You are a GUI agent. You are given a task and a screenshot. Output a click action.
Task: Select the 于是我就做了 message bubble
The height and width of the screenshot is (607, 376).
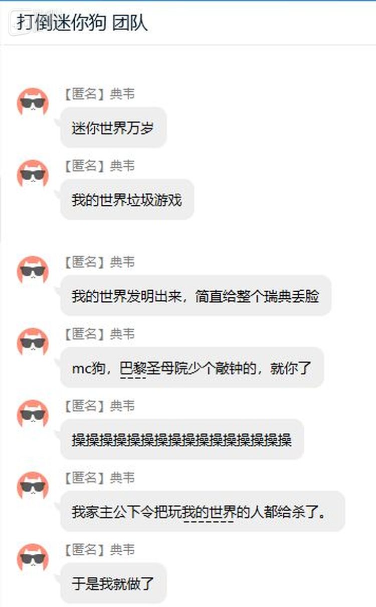113,583
